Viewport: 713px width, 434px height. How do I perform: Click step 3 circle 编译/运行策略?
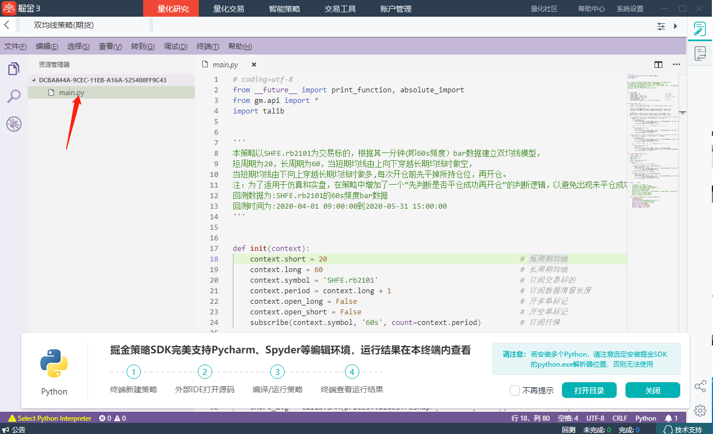(x=277, y=372)
